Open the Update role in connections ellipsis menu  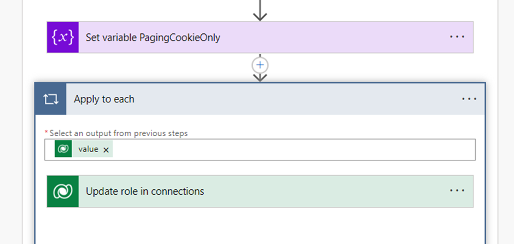click(x=457, y=191)
